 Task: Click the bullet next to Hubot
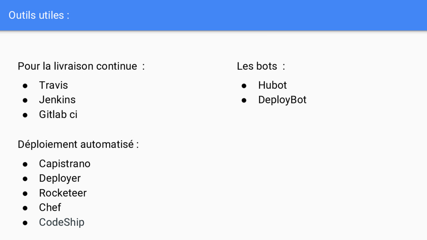click(x=244, y=86)
